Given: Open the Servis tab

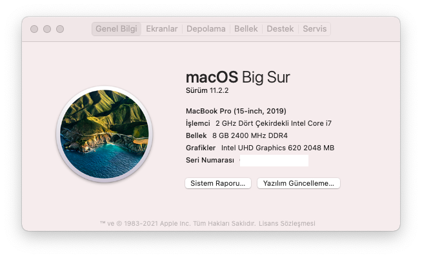Looking at the screenshot, I should click(x=315, y=29).
